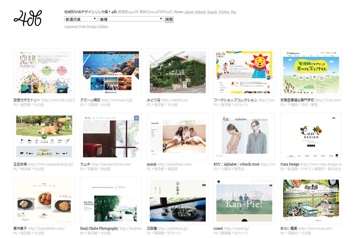Click the http://arai-nouen.net/ URL
This screenshot has width=360, height=238.
[315, 229]
